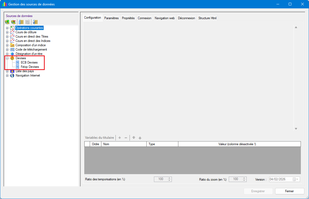Click the database with globe toolbar icon

(x=35, y=22)
